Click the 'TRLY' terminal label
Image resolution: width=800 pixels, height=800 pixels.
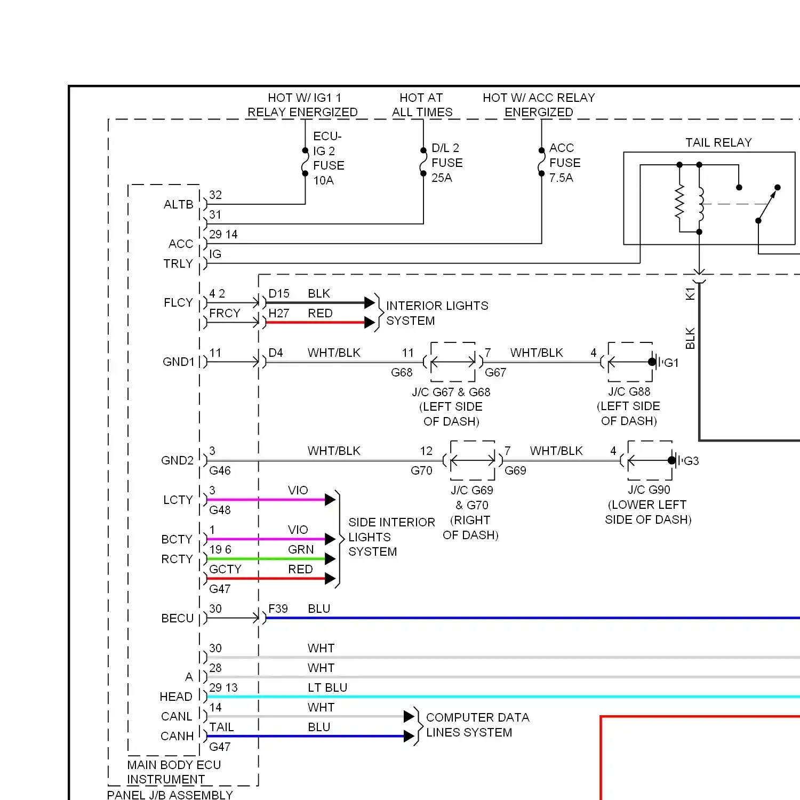click(x=178, y=264)
